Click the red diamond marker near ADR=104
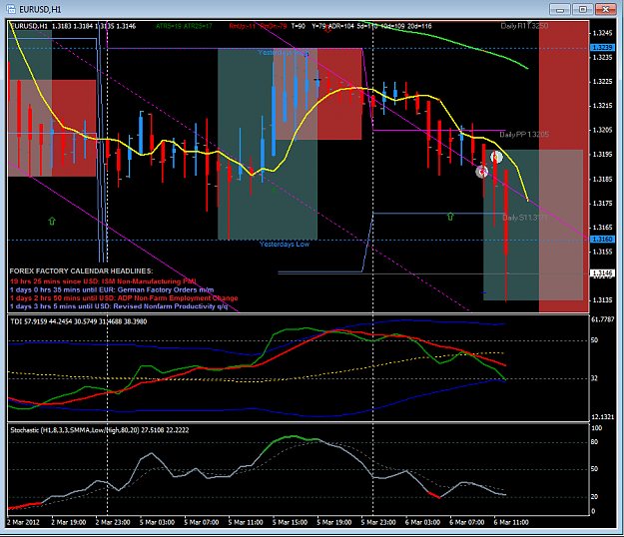Screen dimensions: 624x537 tap(327, 29)
